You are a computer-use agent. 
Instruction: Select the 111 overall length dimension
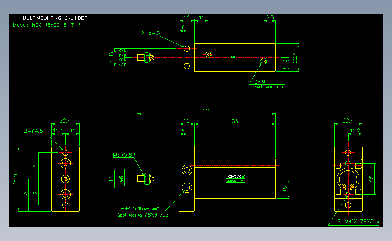[206, 111]
